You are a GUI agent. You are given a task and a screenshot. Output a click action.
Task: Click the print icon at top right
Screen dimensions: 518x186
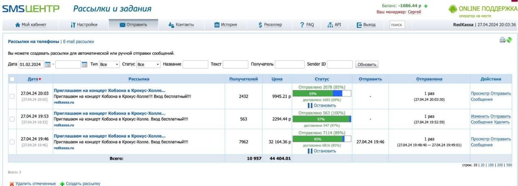(502, 40)
